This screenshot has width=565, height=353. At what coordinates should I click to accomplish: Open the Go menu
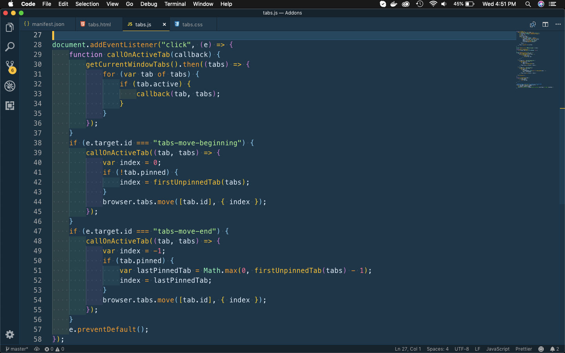tap(129, 4)
